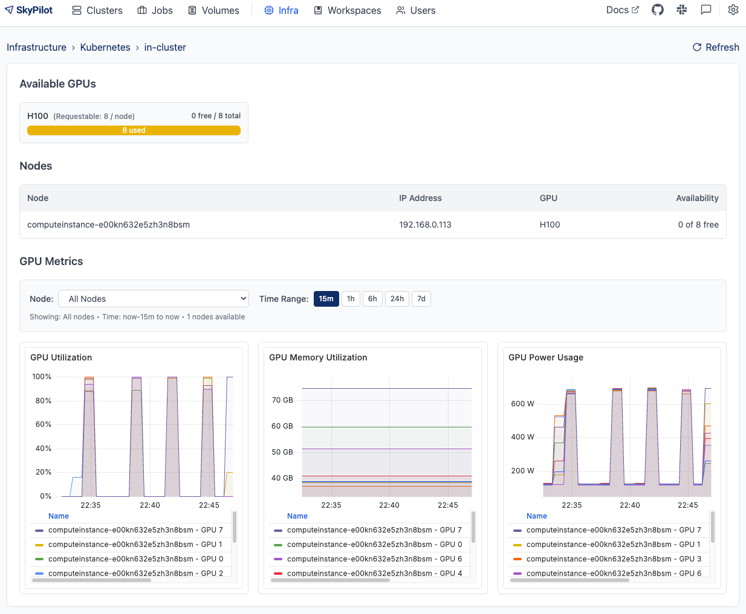Open the settings gear icon
Viewport: 746px width, 614px height.
(x=733, y=10)
